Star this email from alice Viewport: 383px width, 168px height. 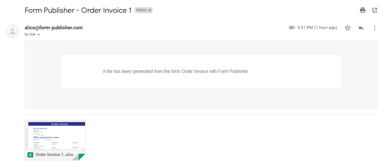tap(348, 28)
